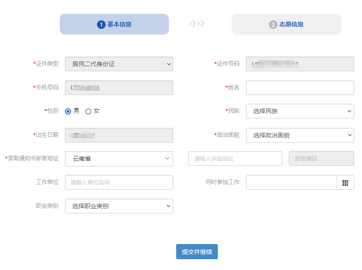This screenshot has height=270, width=362.
Task: Open the 云南省 province dropdown
Action: pos(119,159)
